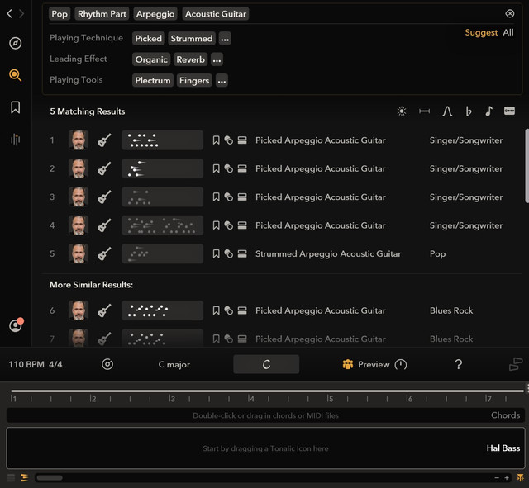Click the music note filter icon
Image resolution: width=529 pixels, height=488 pixels.
(488, 111)
